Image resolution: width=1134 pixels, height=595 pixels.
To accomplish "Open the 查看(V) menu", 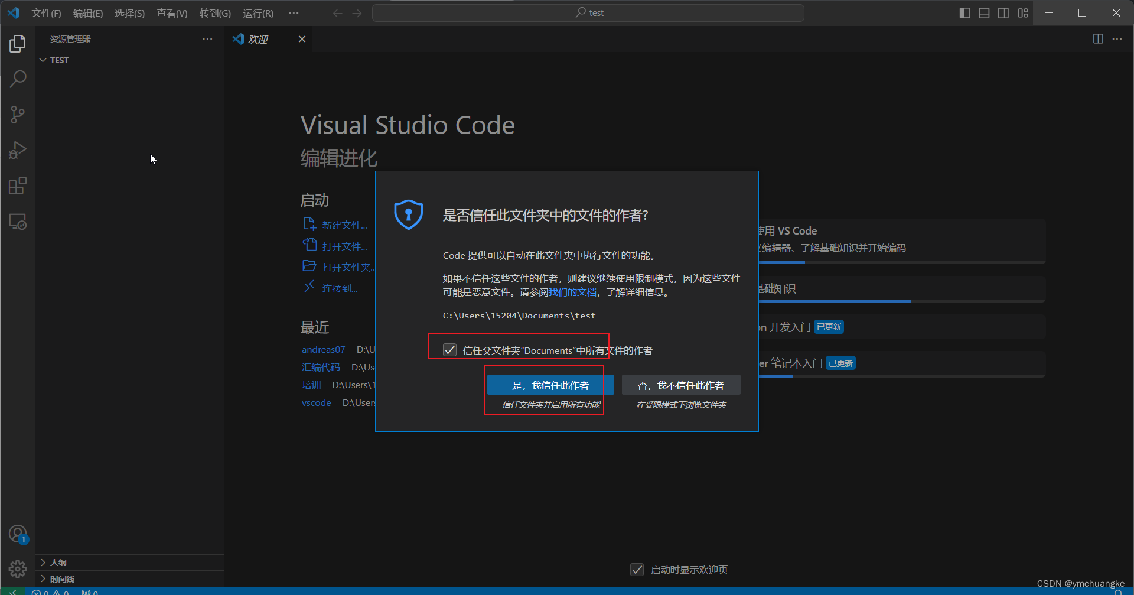I will 172,13.
